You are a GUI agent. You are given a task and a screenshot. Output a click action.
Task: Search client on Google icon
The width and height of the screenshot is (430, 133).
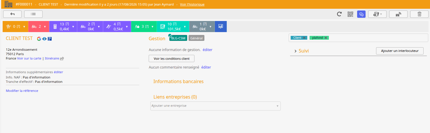coord(39,38)
